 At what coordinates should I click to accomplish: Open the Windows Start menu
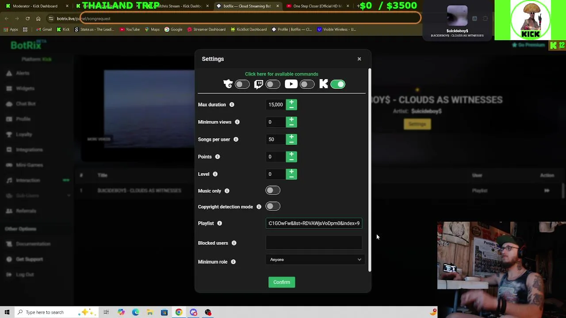(x=7, y=312)
